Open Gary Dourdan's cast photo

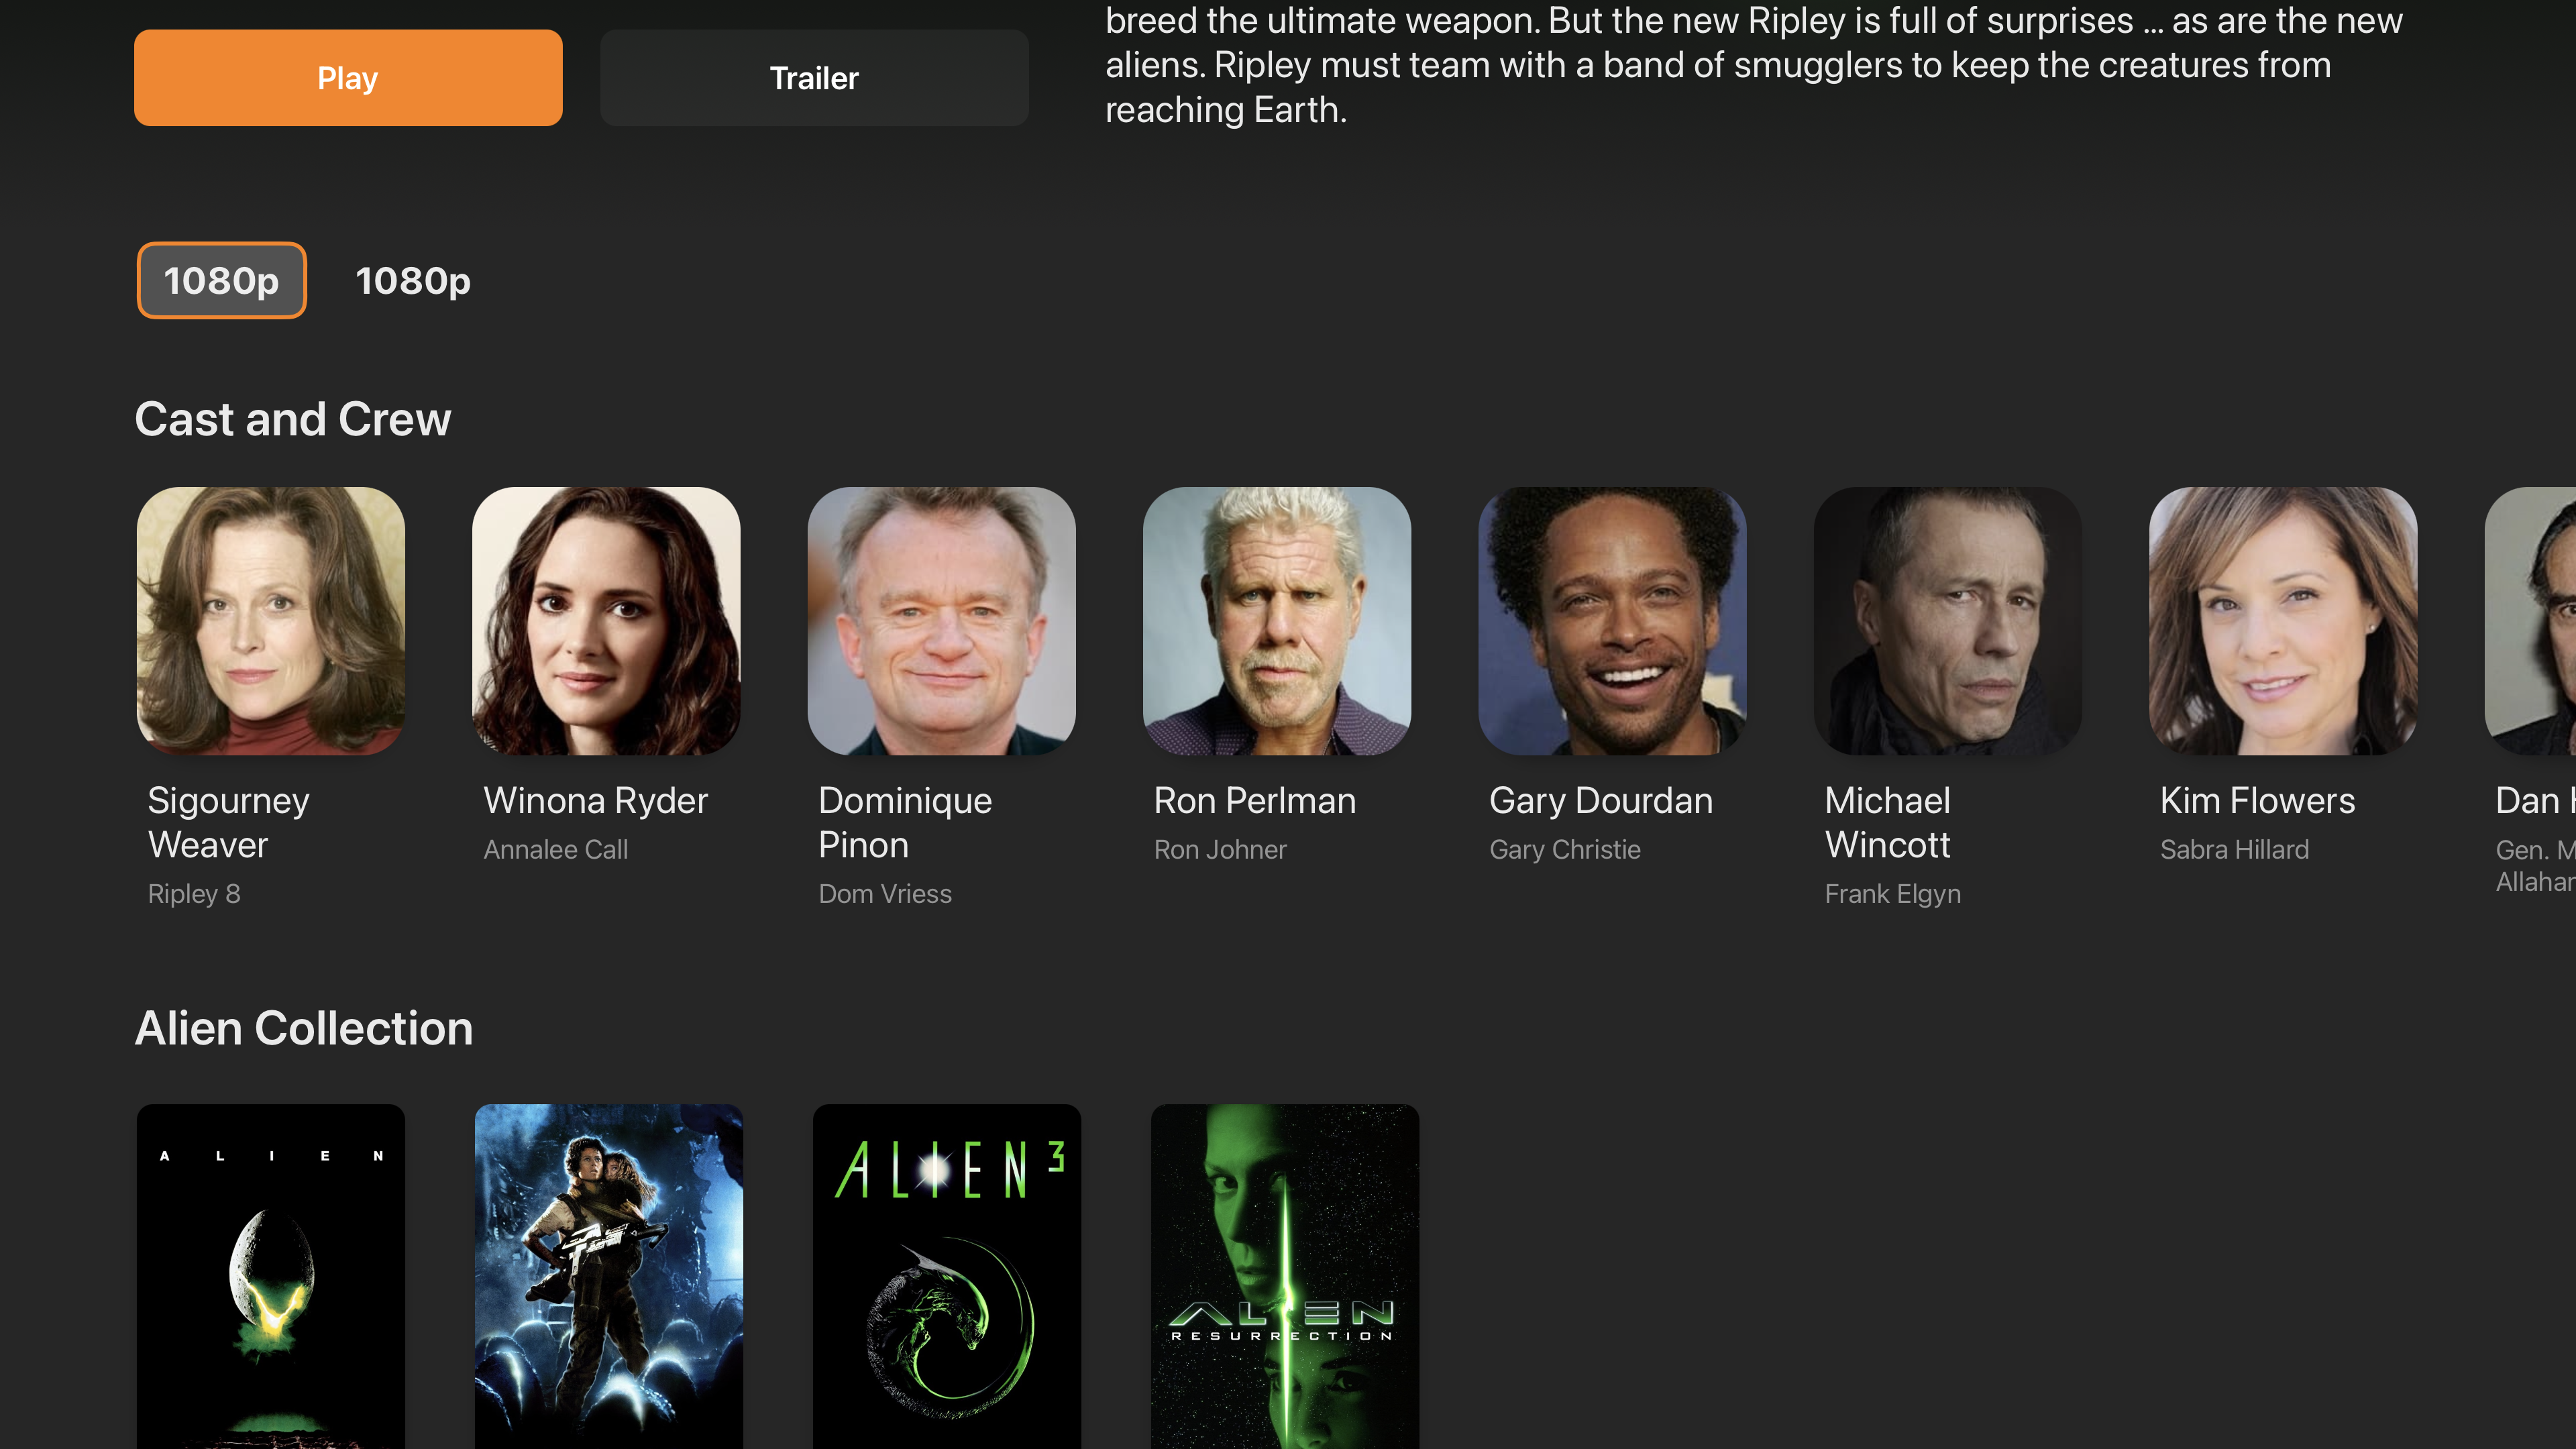pyautogui.click(x=1612, y=621)
